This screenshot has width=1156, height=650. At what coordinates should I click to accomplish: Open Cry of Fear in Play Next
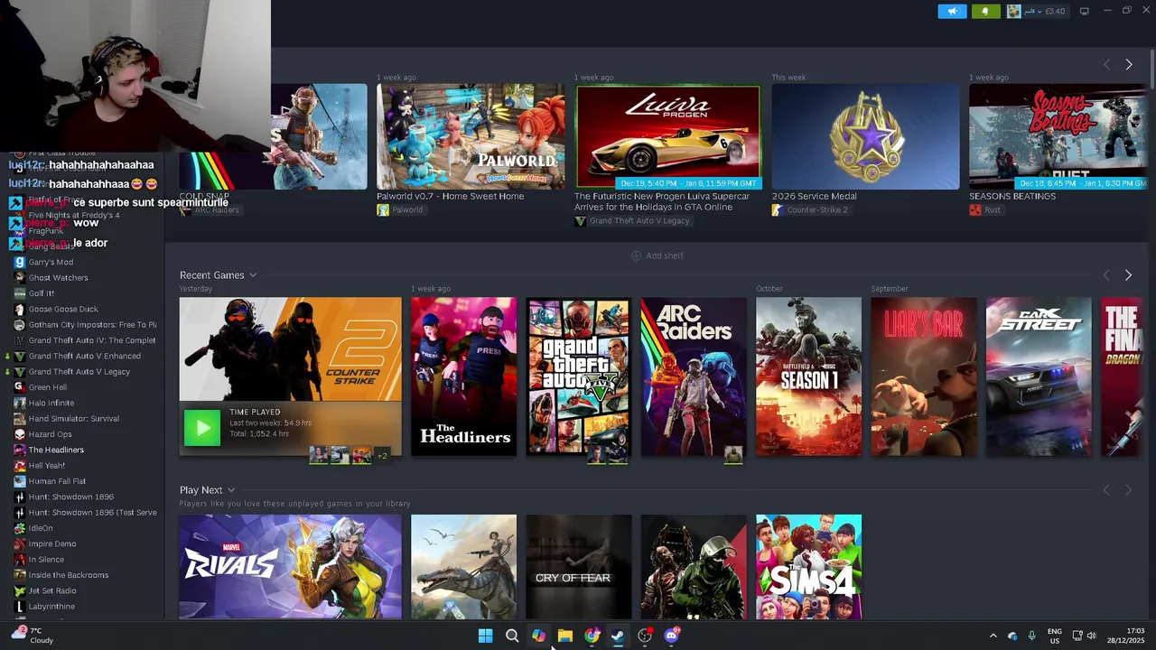point(579,567)
